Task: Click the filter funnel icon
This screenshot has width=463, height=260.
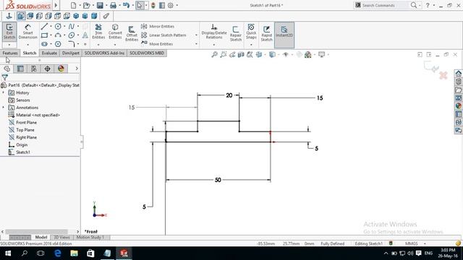Action: 5,77
